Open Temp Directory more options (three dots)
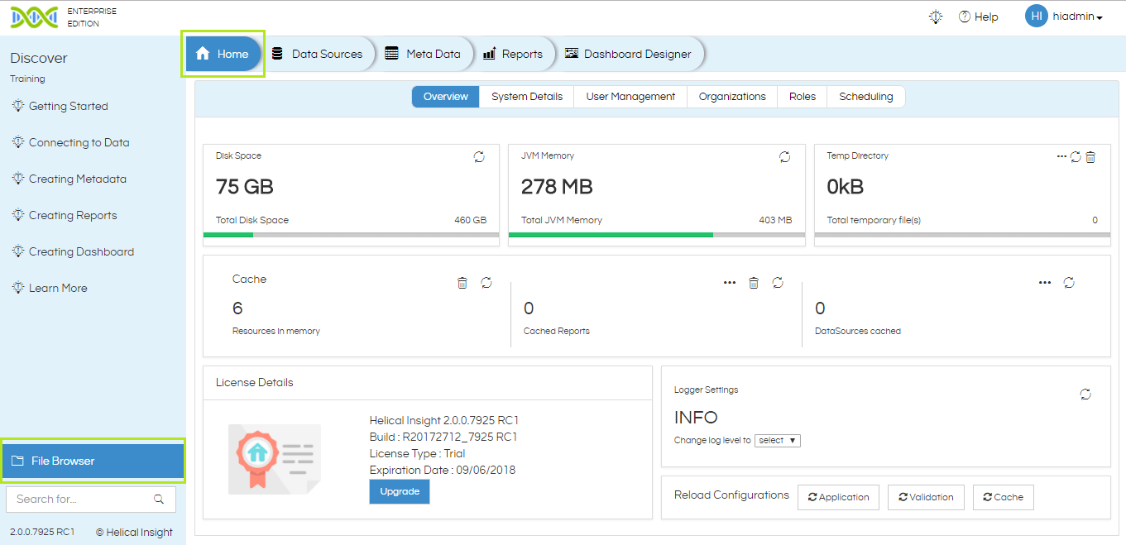1126x545 pixels. click(x=1061, y=156)
